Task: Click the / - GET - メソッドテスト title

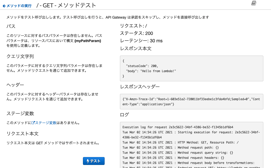Action: click(66, 5)
